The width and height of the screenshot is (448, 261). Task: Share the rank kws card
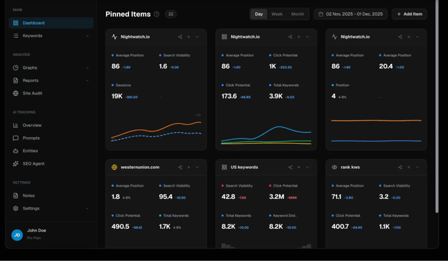click(400, 167)
